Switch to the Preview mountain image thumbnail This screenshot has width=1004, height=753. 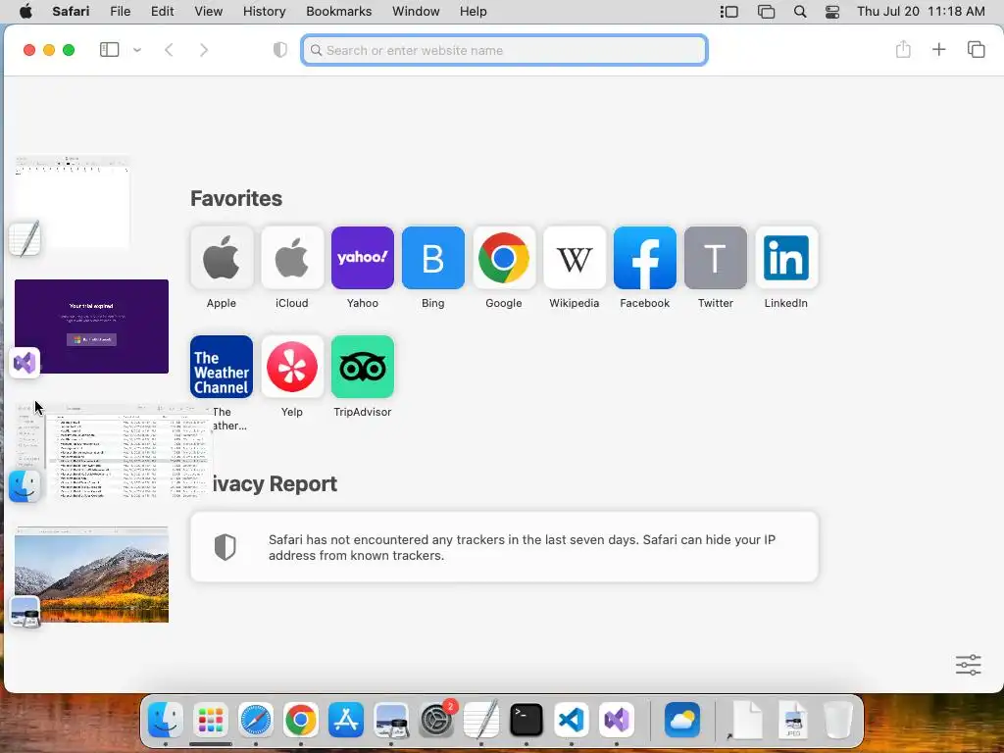pos(91,575)
